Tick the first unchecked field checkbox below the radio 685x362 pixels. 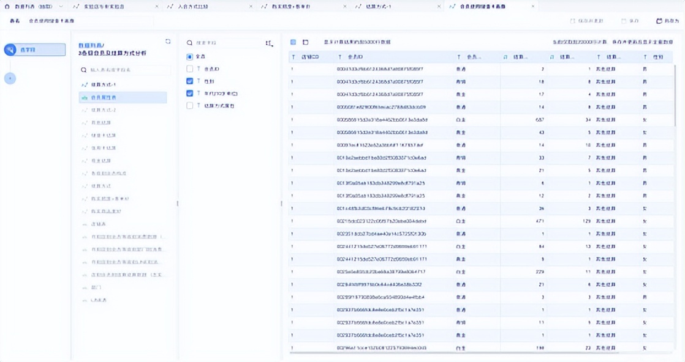tap(189, 68)
